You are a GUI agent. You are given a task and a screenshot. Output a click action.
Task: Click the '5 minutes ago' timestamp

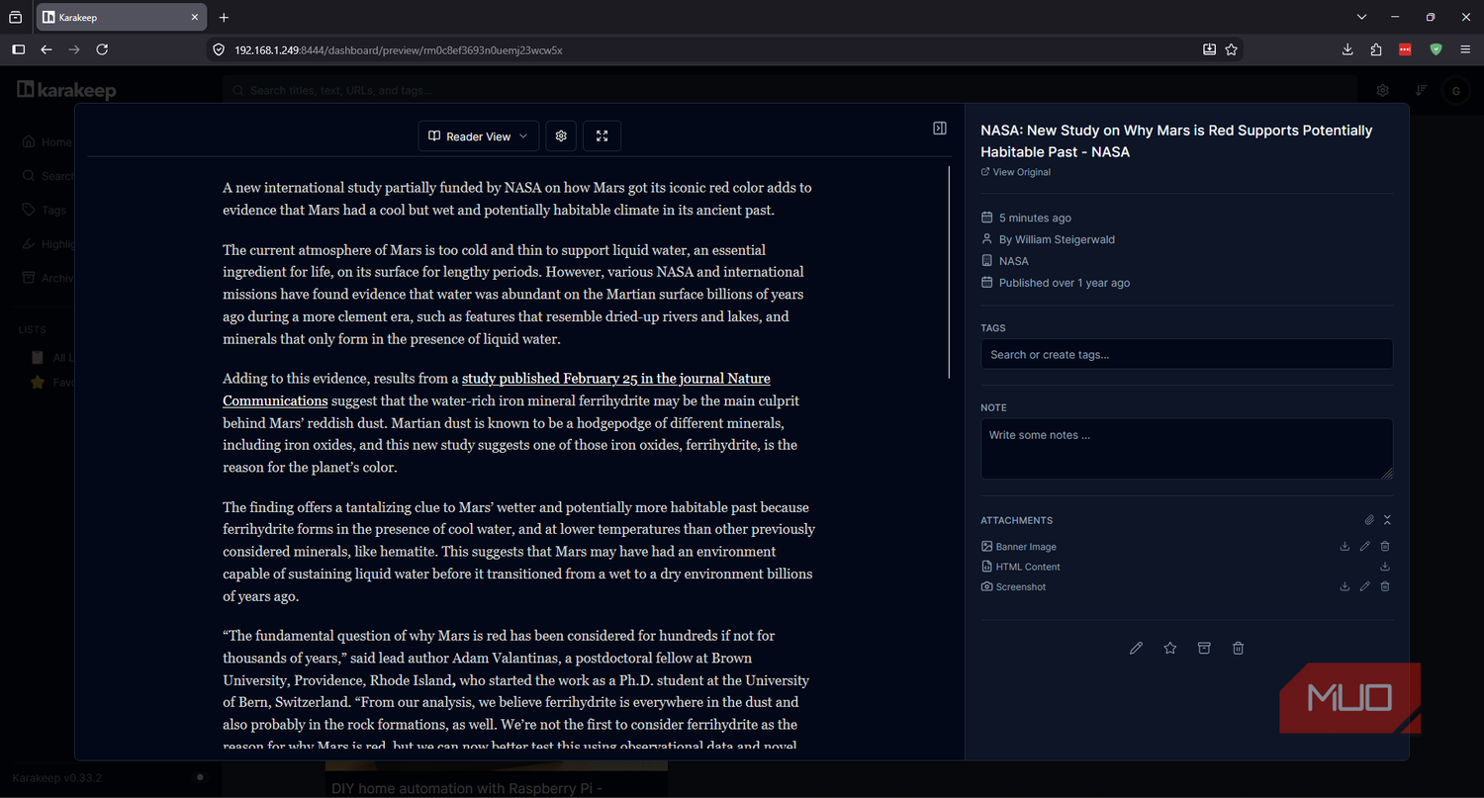(x=1035, y=218)
